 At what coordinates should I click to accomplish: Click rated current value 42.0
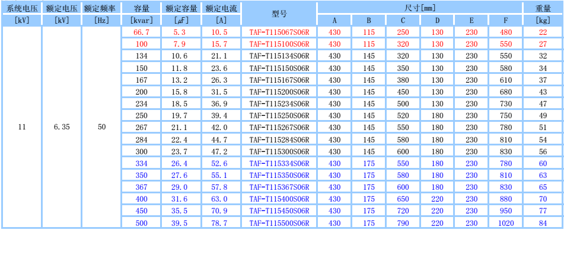click(x=221, y=128)
